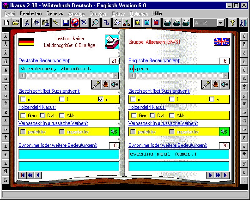
Task: Click the microphone button on the English page
Action: [206, 85]
